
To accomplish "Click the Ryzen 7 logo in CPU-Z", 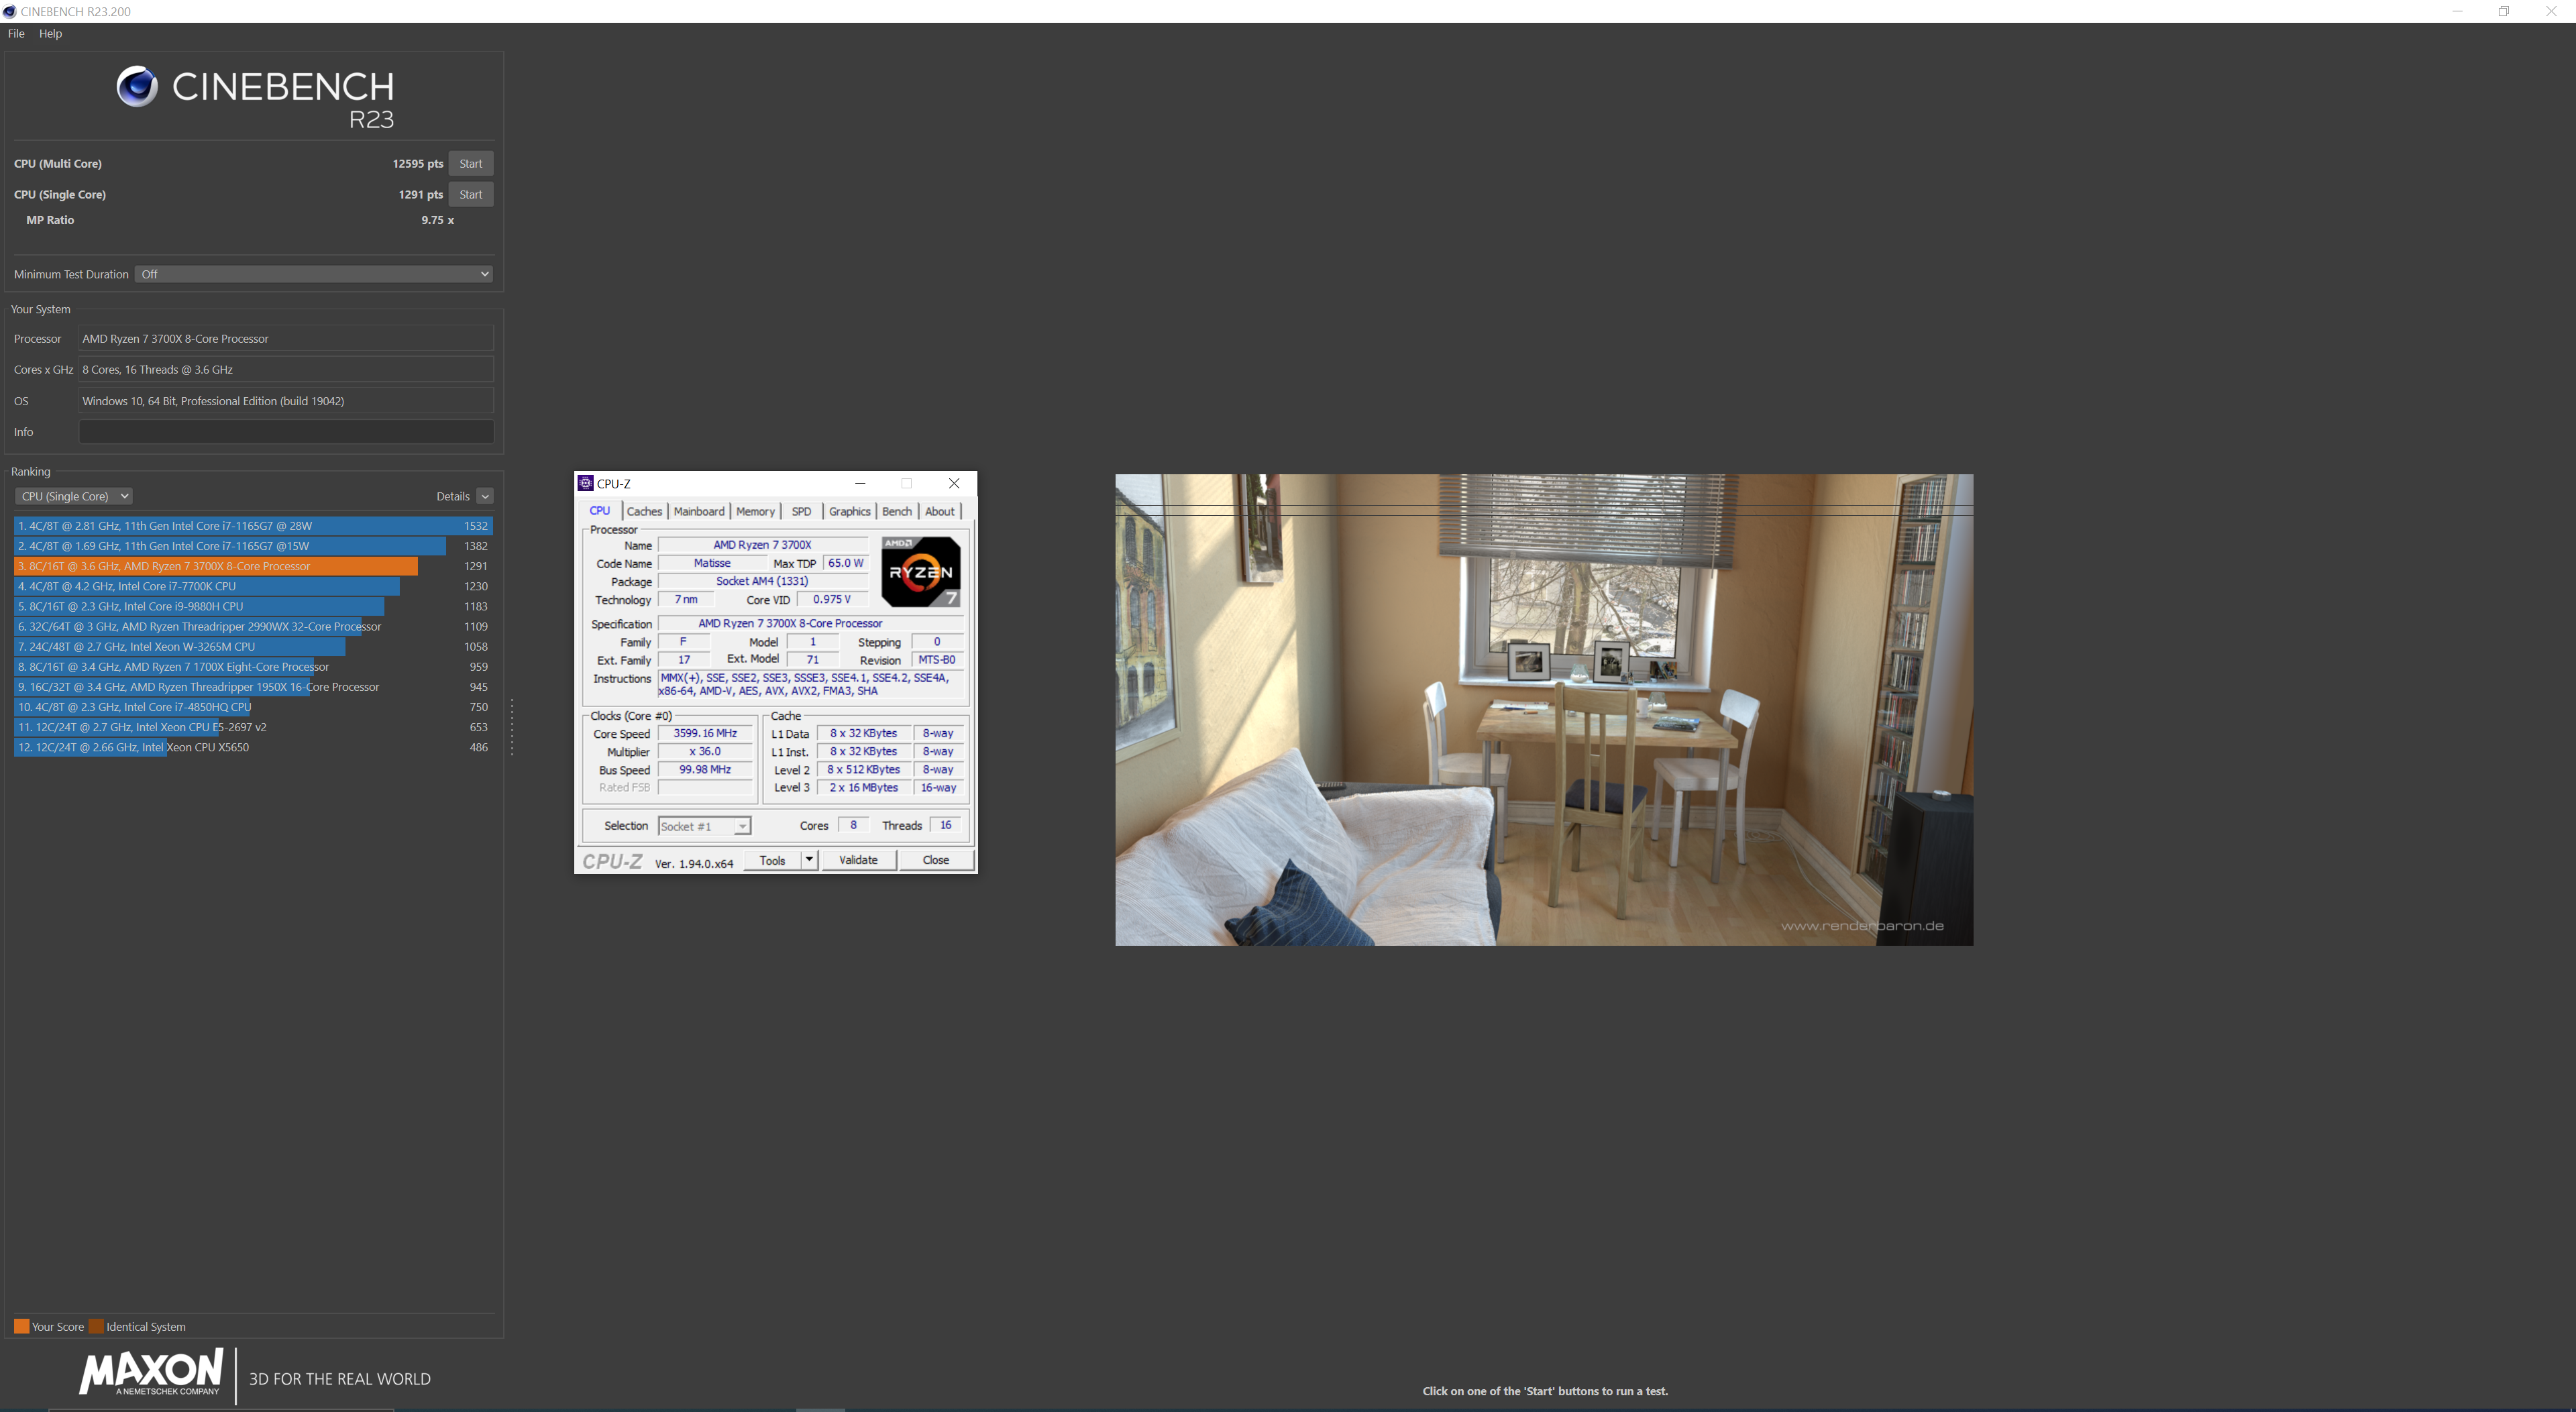I will 920,572.
